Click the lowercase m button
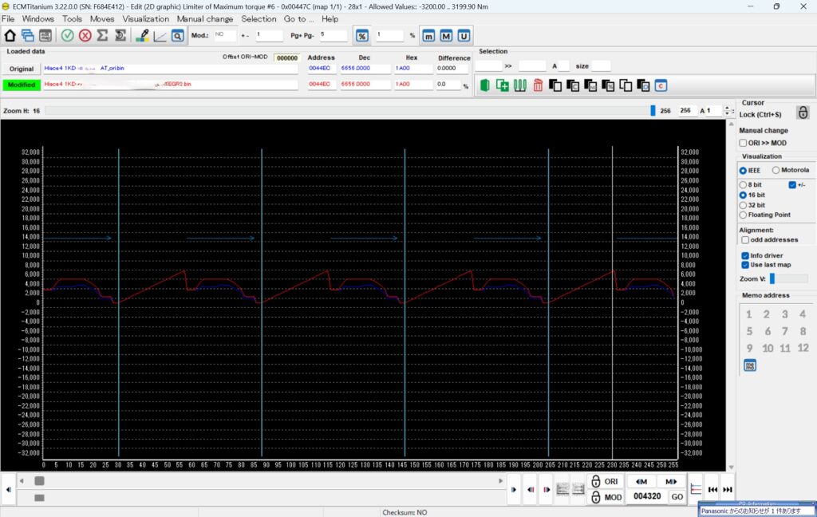 (x=428, y=35)
